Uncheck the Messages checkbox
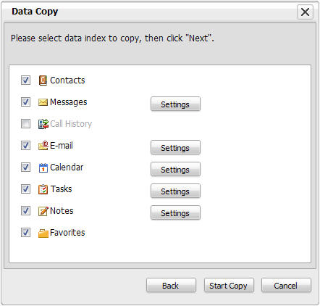Viewport: 320px width, 306px height. tap(25, 102)
